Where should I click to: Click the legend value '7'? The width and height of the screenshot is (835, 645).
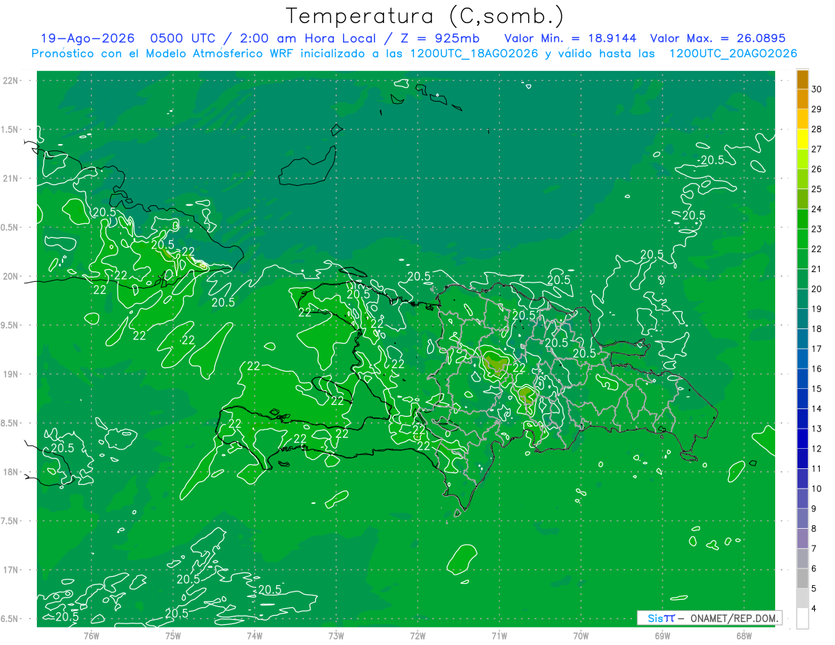click(815, 549)
